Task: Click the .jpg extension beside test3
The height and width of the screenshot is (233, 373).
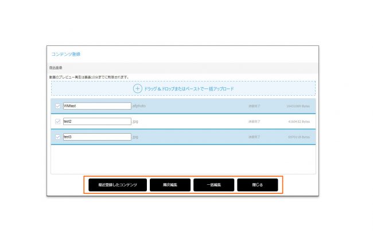Action: click(135, 137)
